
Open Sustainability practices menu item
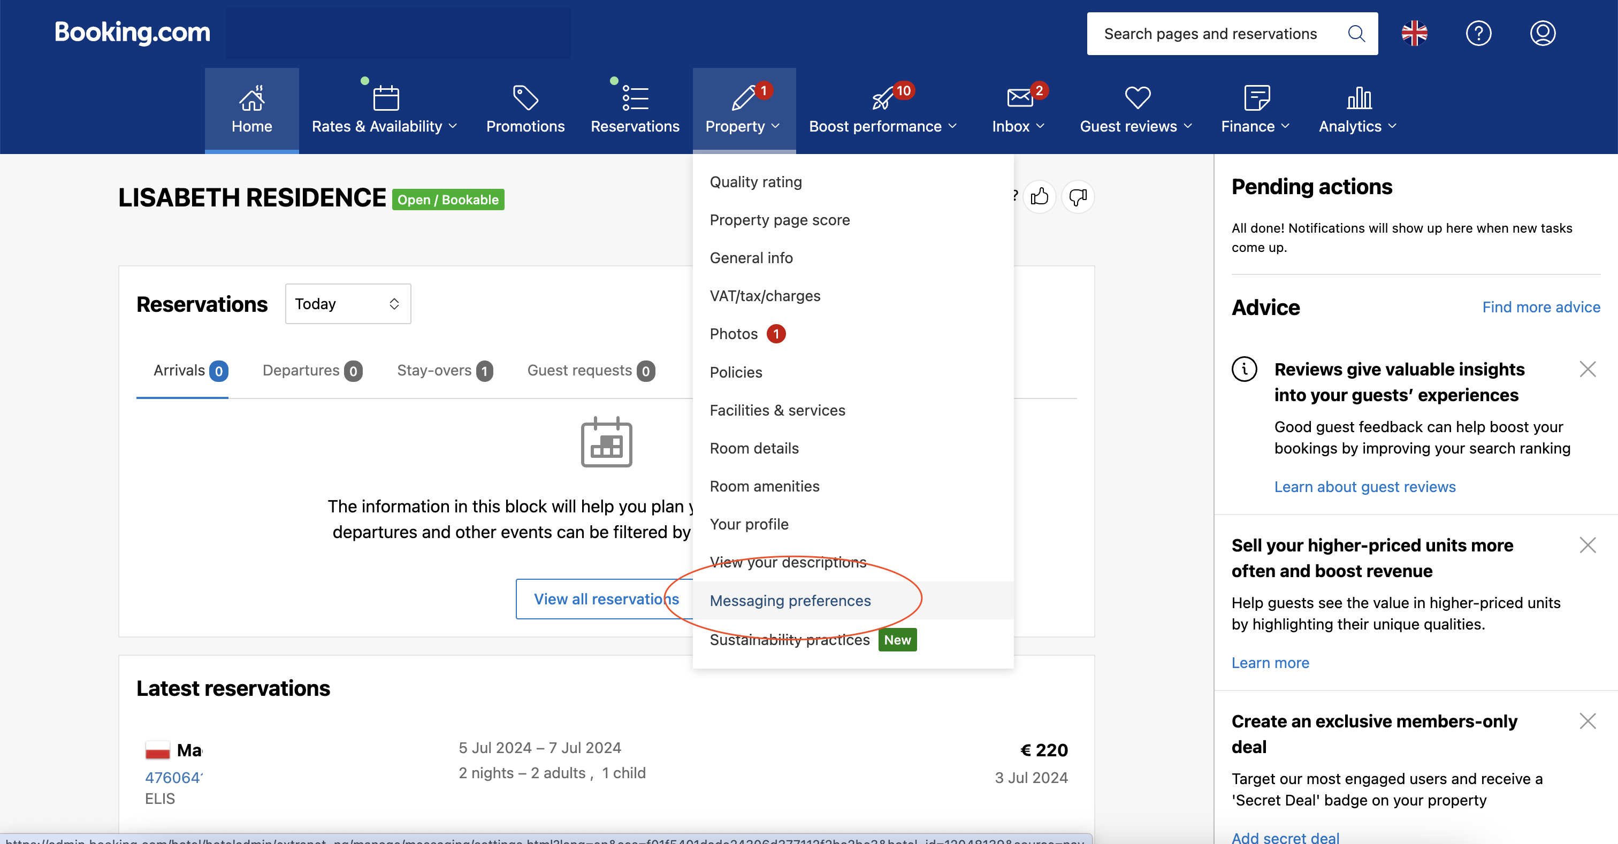[x=852, y=639]
